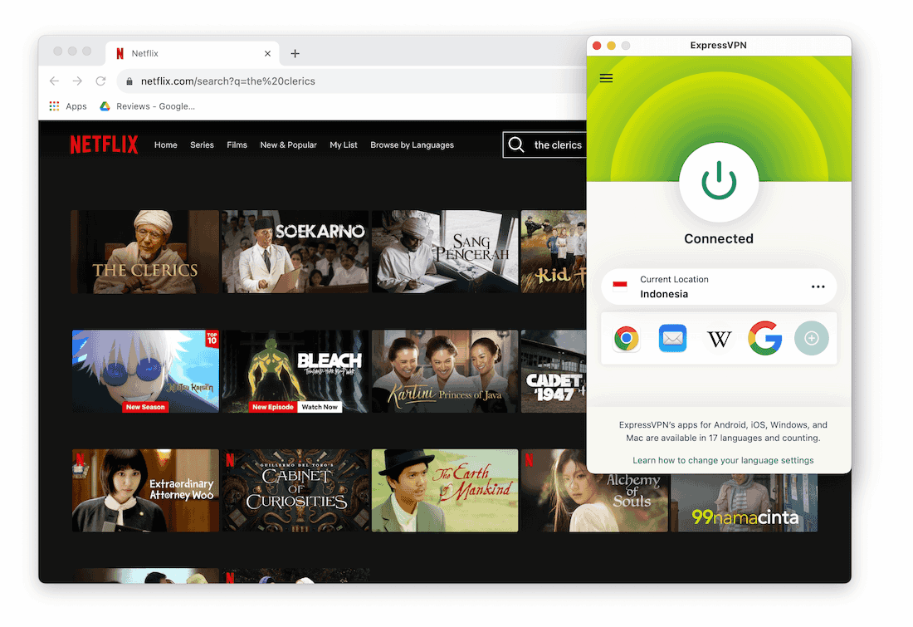The image size is (913, 627).
Task: Click the address bar lock icon
Action: [x=129, y=81]
